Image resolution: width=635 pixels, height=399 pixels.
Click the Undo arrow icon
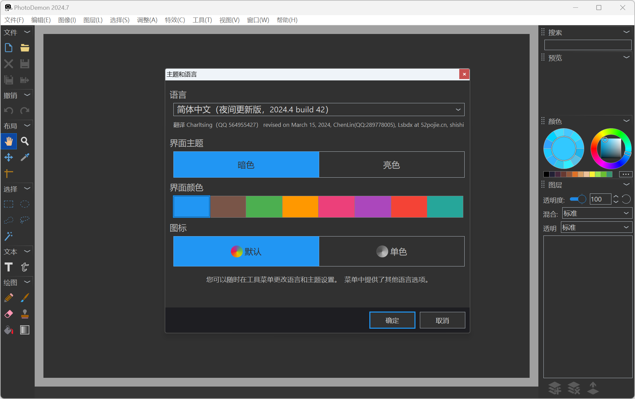(x=9, y=110)
